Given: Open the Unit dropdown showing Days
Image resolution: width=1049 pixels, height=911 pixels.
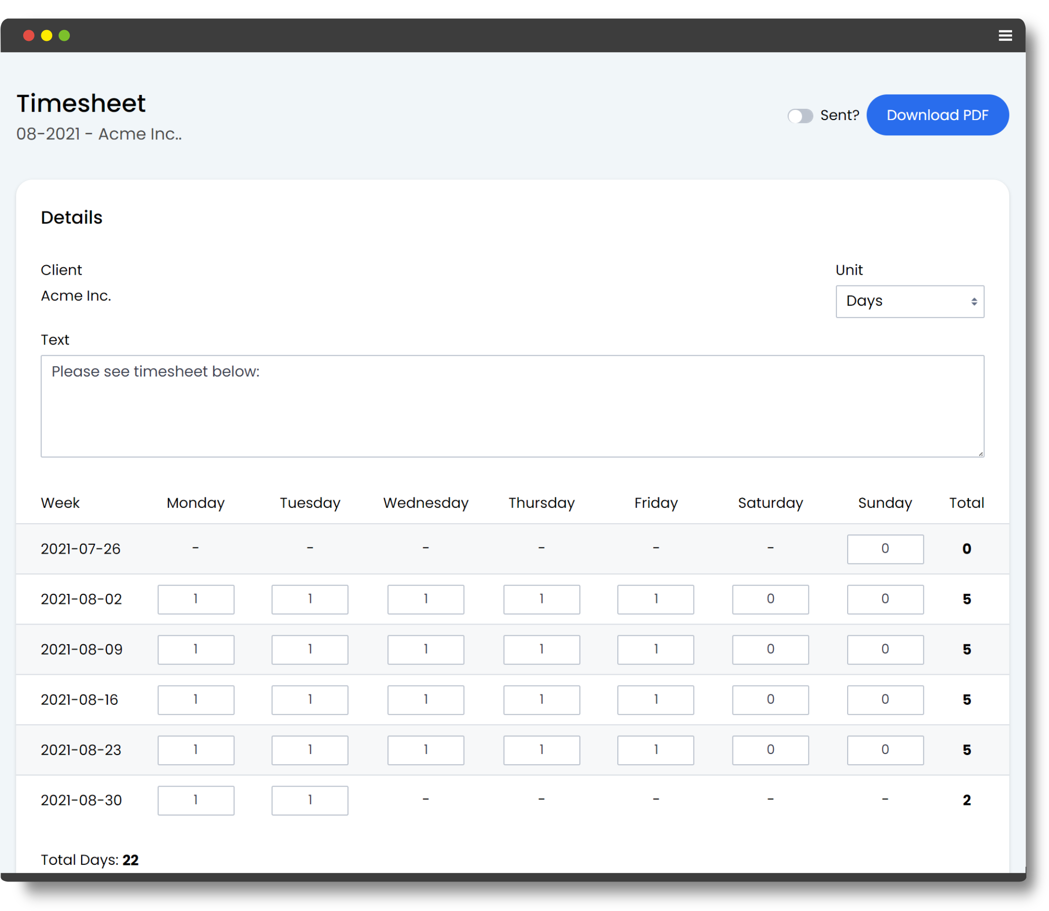Looking at the screenshot, I should click(x=910, y=302).
